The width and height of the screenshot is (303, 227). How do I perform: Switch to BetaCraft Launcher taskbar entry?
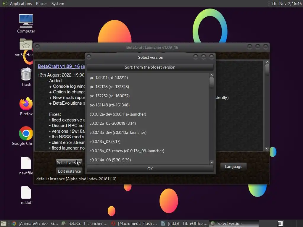(84, 223)
